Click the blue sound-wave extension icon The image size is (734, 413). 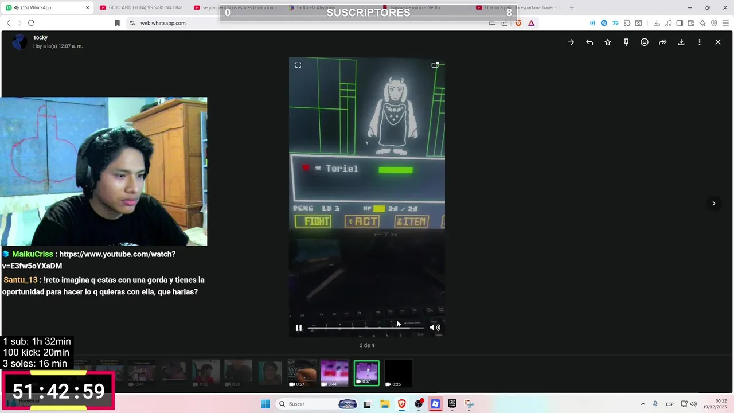click(x=592, y=23)
